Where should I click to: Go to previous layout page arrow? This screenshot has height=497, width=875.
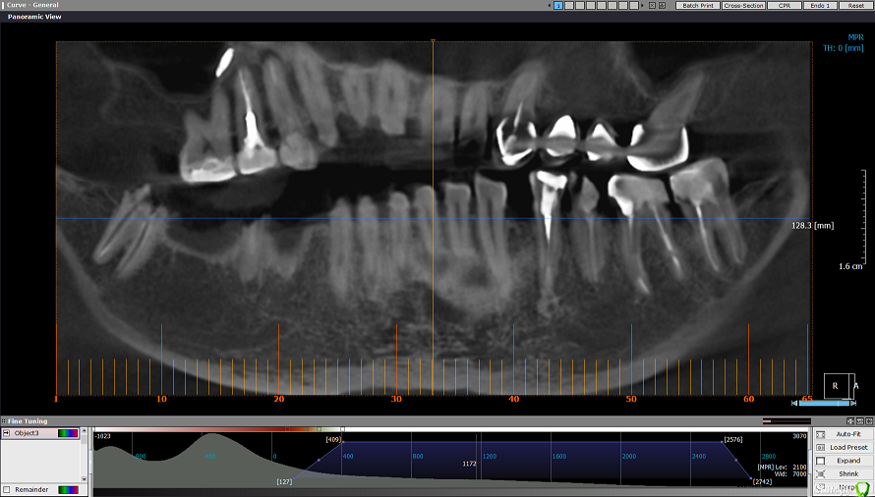click(548, 6)
